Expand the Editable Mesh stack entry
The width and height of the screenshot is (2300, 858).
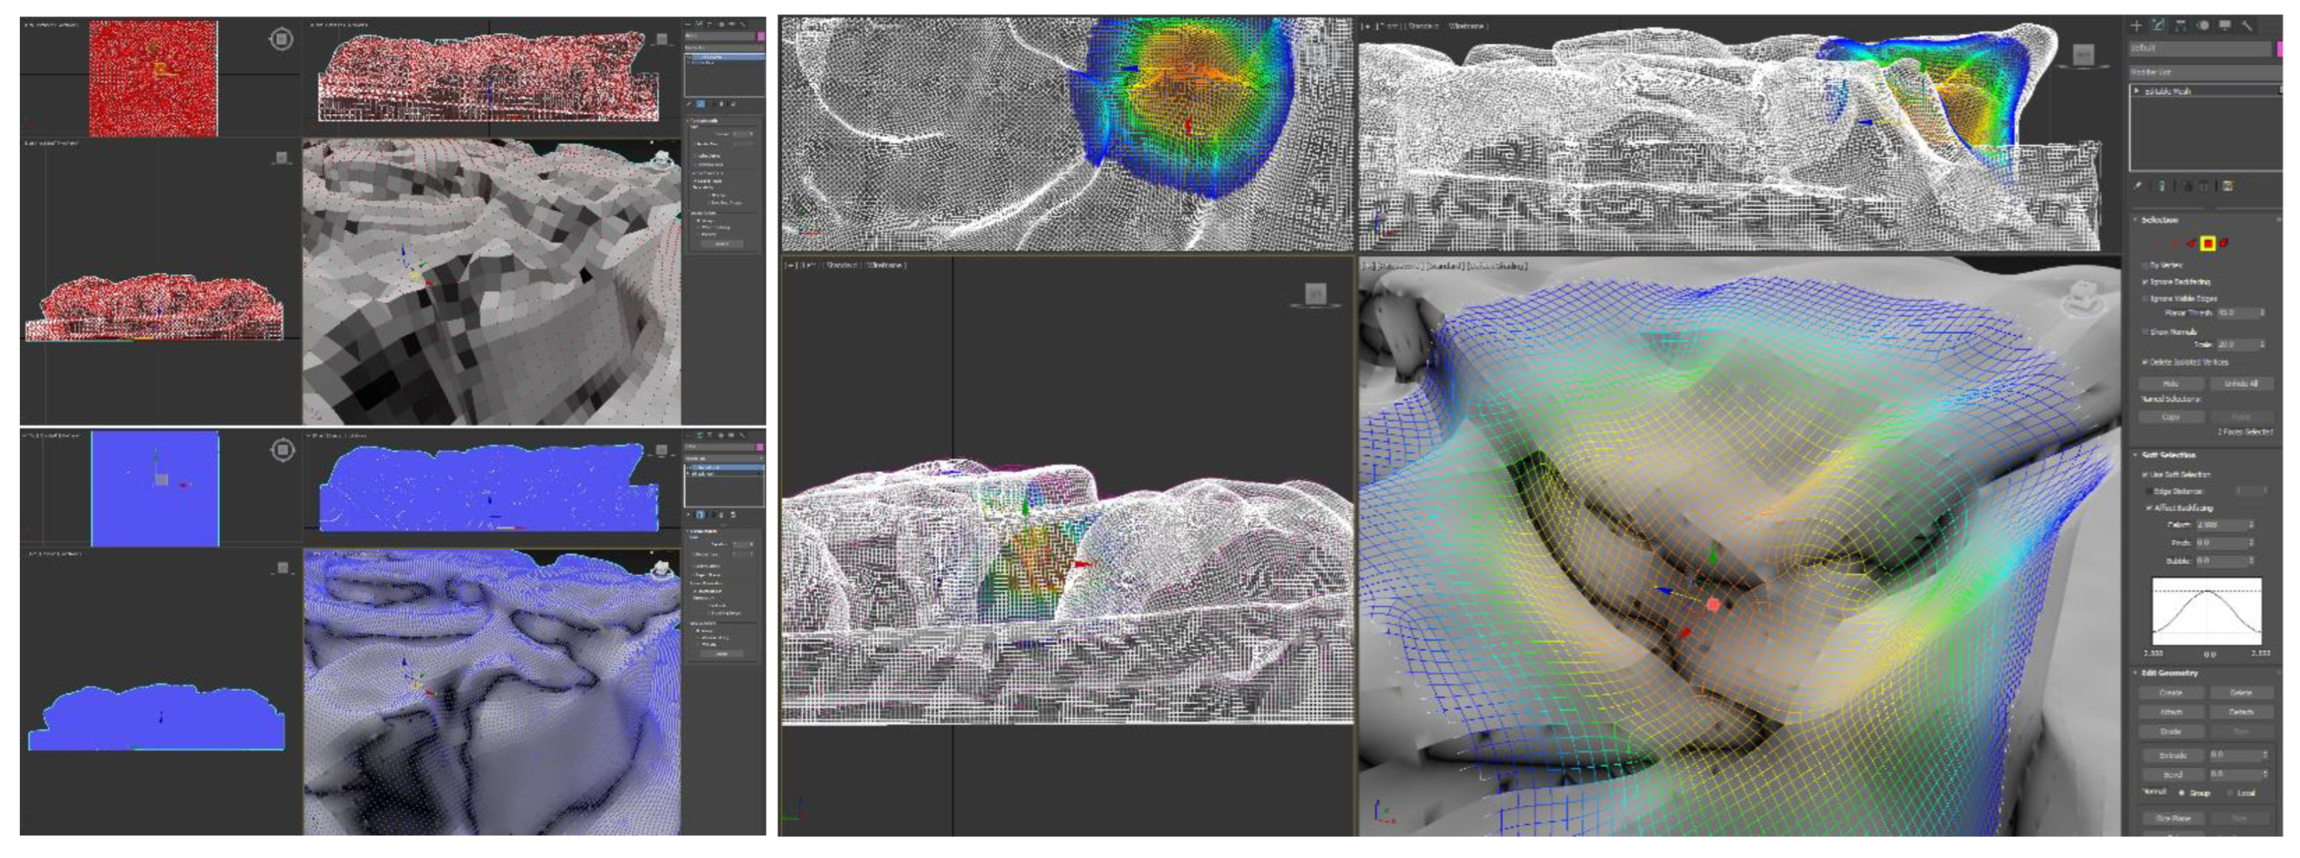(x=2137, y=91)
